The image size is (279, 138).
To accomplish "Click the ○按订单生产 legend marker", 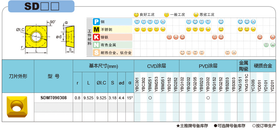I will click(x=254, y=126).
